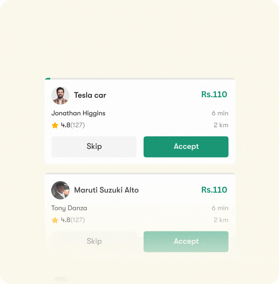Select the driver name Tony Danza
Image resolution: width=279 pixels, height=284 pixels.
pos(69,208)
